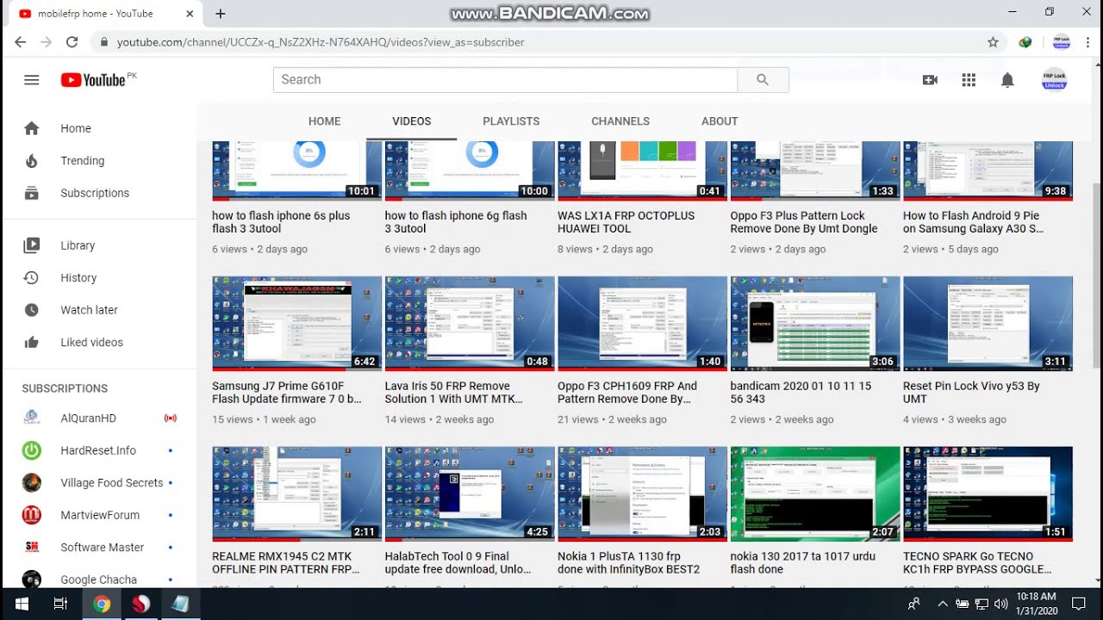The height and width of the screenshot is (620, 1103).
Task: Click the YouTube search field
Action: coord(506,80)
